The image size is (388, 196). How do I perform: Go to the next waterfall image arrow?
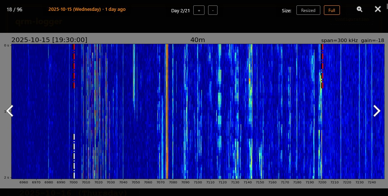point(377,111)
